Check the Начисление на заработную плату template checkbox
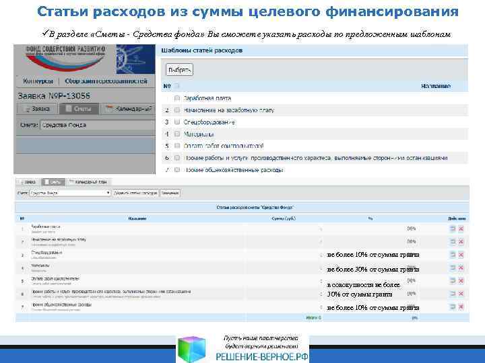The height and width of the screenshot is (363, 485). pos(177,110)
